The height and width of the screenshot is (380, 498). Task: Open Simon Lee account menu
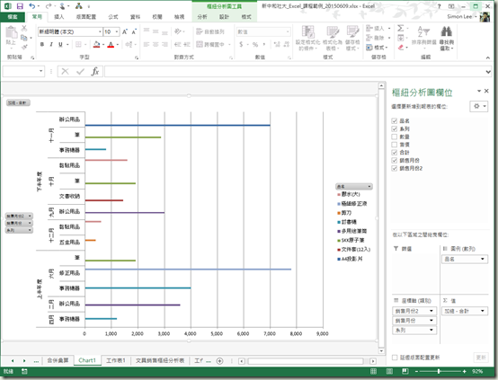462,16
